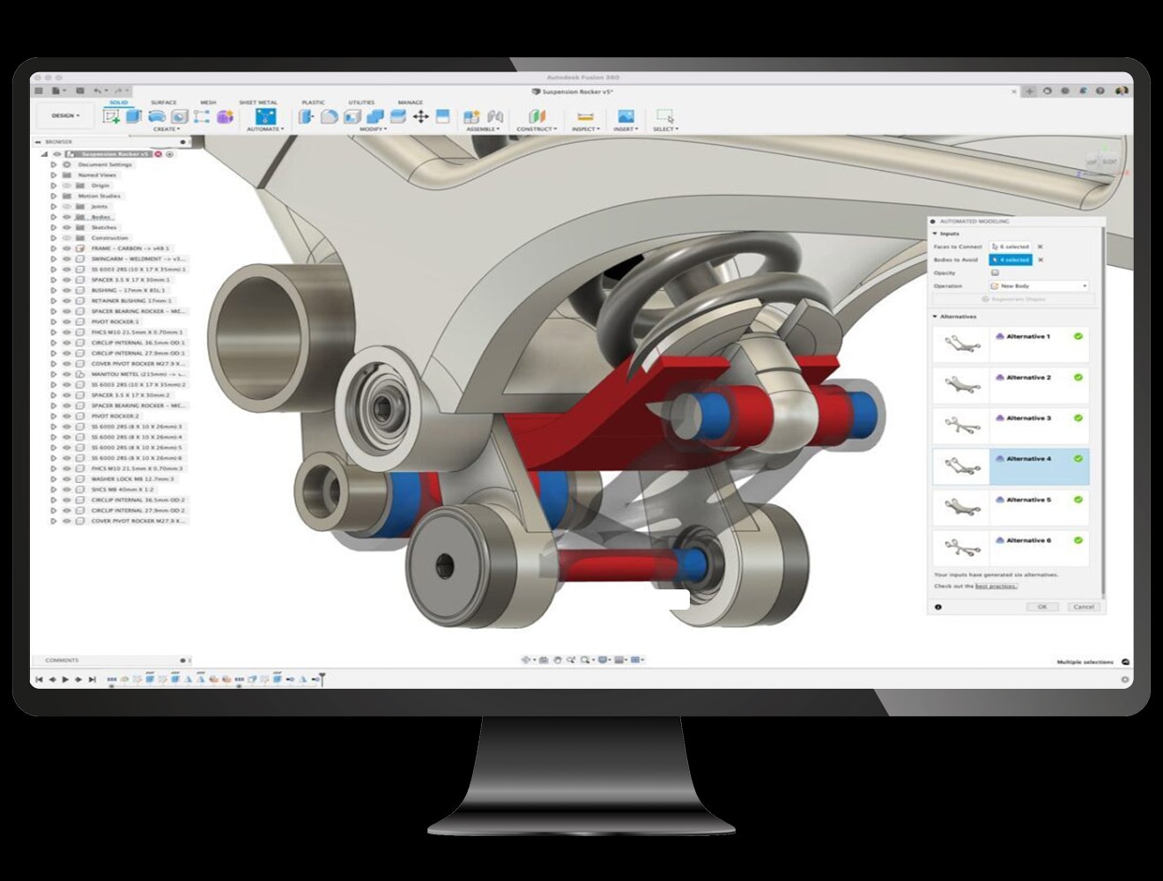Switch to the SHEET METAL ribbon tab

(257, 101)
